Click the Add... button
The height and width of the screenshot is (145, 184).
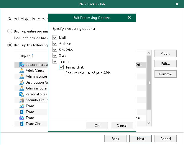click(165, 53)
